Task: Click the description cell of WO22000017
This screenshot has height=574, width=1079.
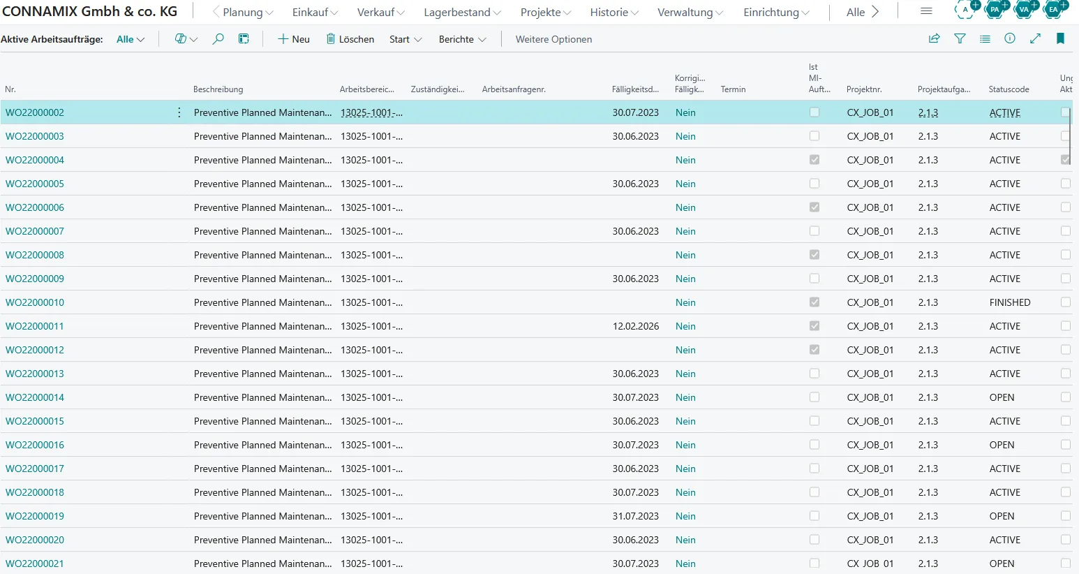Action: [x=263, y=469]
